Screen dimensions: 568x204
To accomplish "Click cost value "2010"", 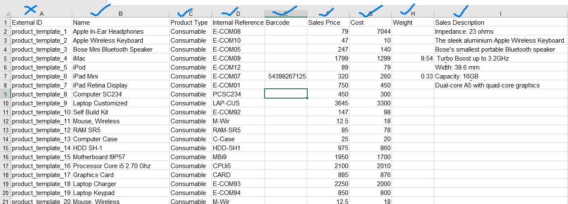I will (371, 166).
